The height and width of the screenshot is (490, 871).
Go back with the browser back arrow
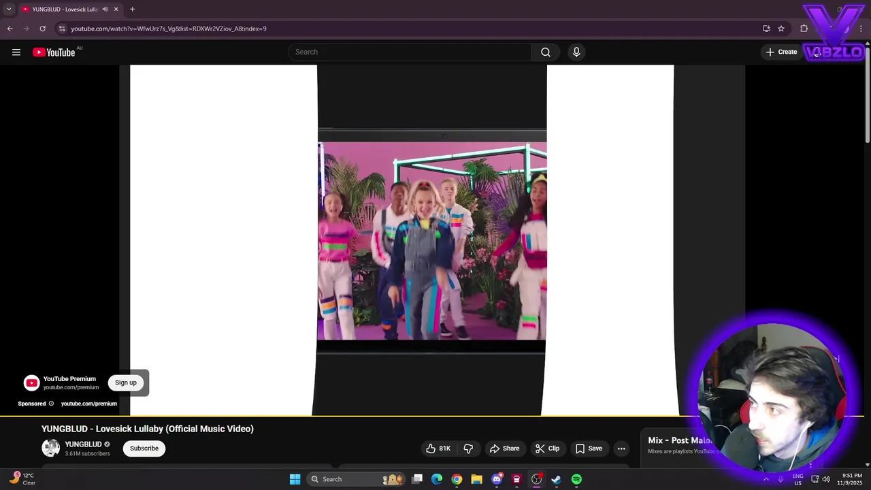10,29
